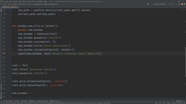Open the VCS menu
Screen dimensions: 186x104
(x=37, y=1)
